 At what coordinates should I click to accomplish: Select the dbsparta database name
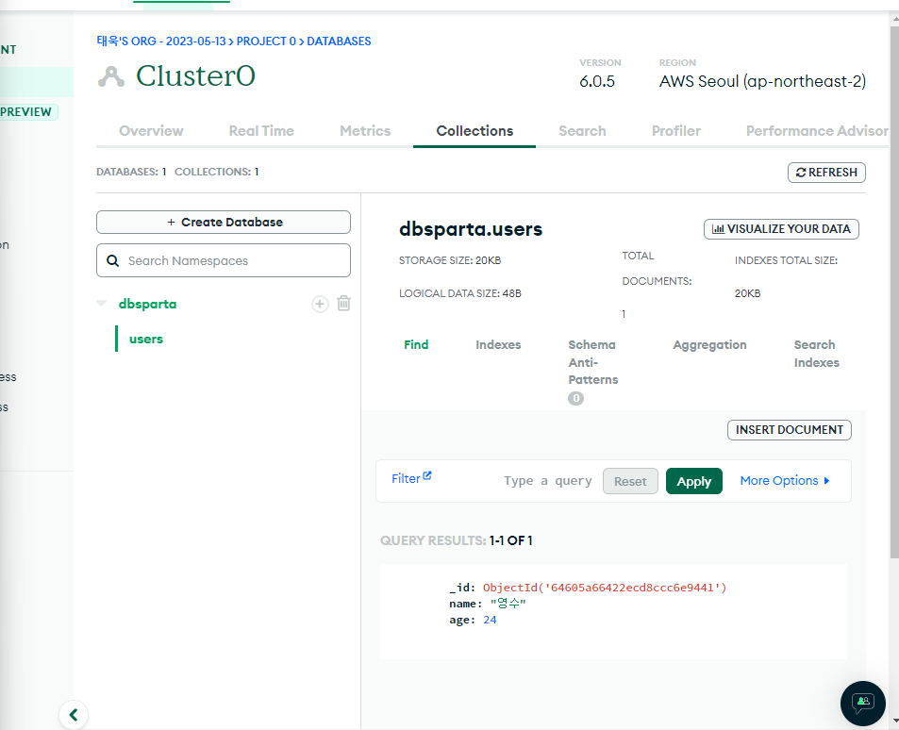(x=147, y=304)
